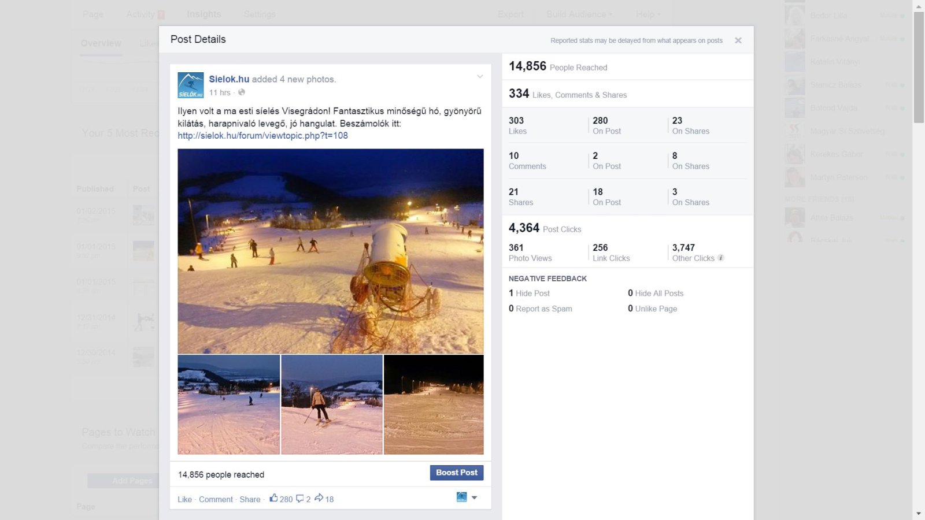
Task: Click the comment bubble count icon
Action: tap(299, 499)
